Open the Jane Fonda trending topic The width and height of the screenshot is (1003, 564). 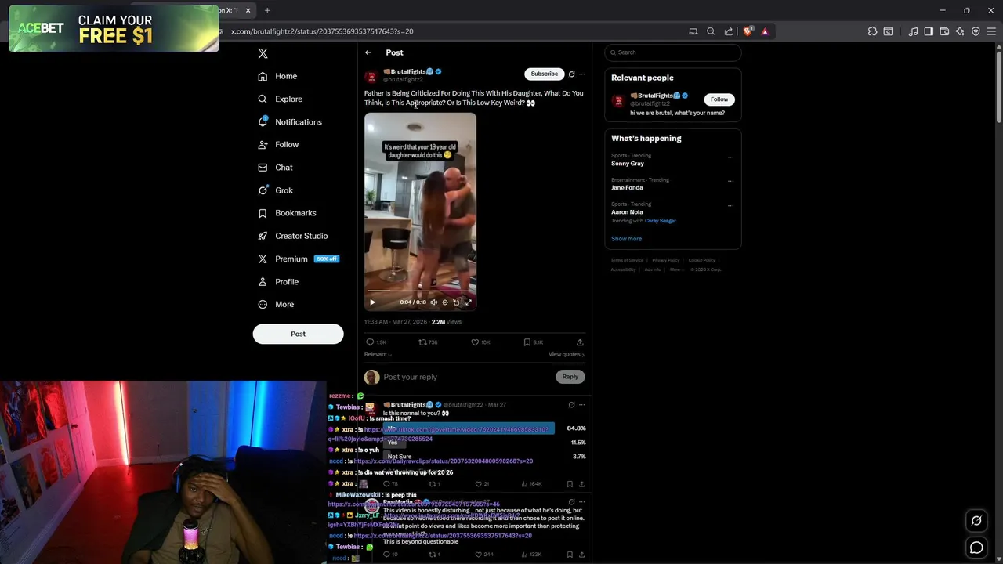[x=627, y=188]
